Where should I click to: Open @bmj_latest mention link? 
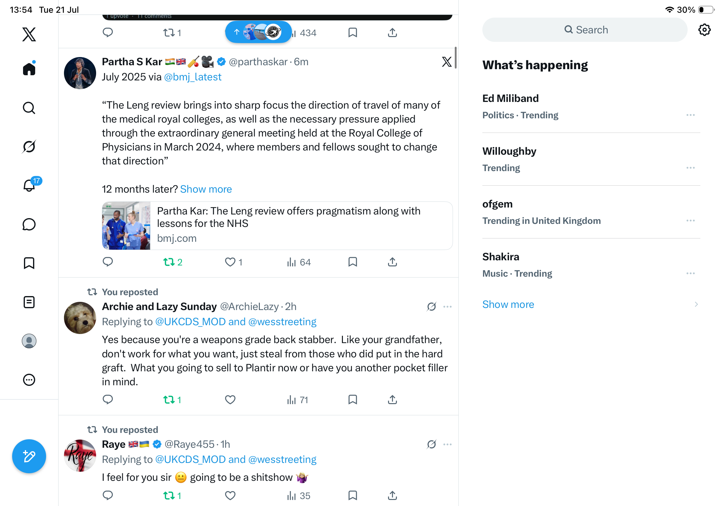point(193,77)
